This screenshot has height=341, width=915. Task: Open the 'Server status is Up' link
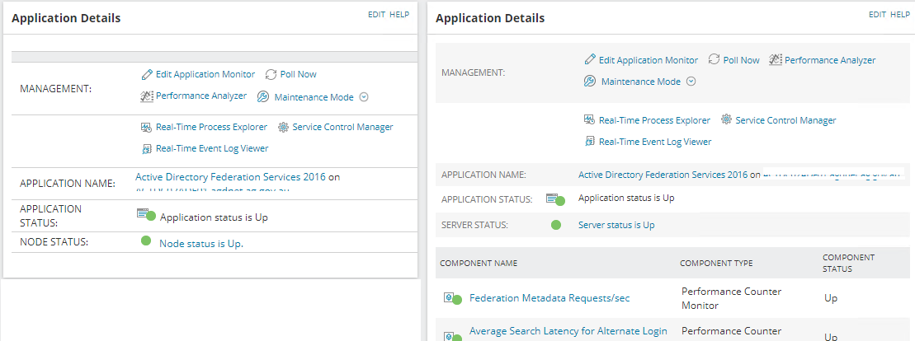(616, 225)
